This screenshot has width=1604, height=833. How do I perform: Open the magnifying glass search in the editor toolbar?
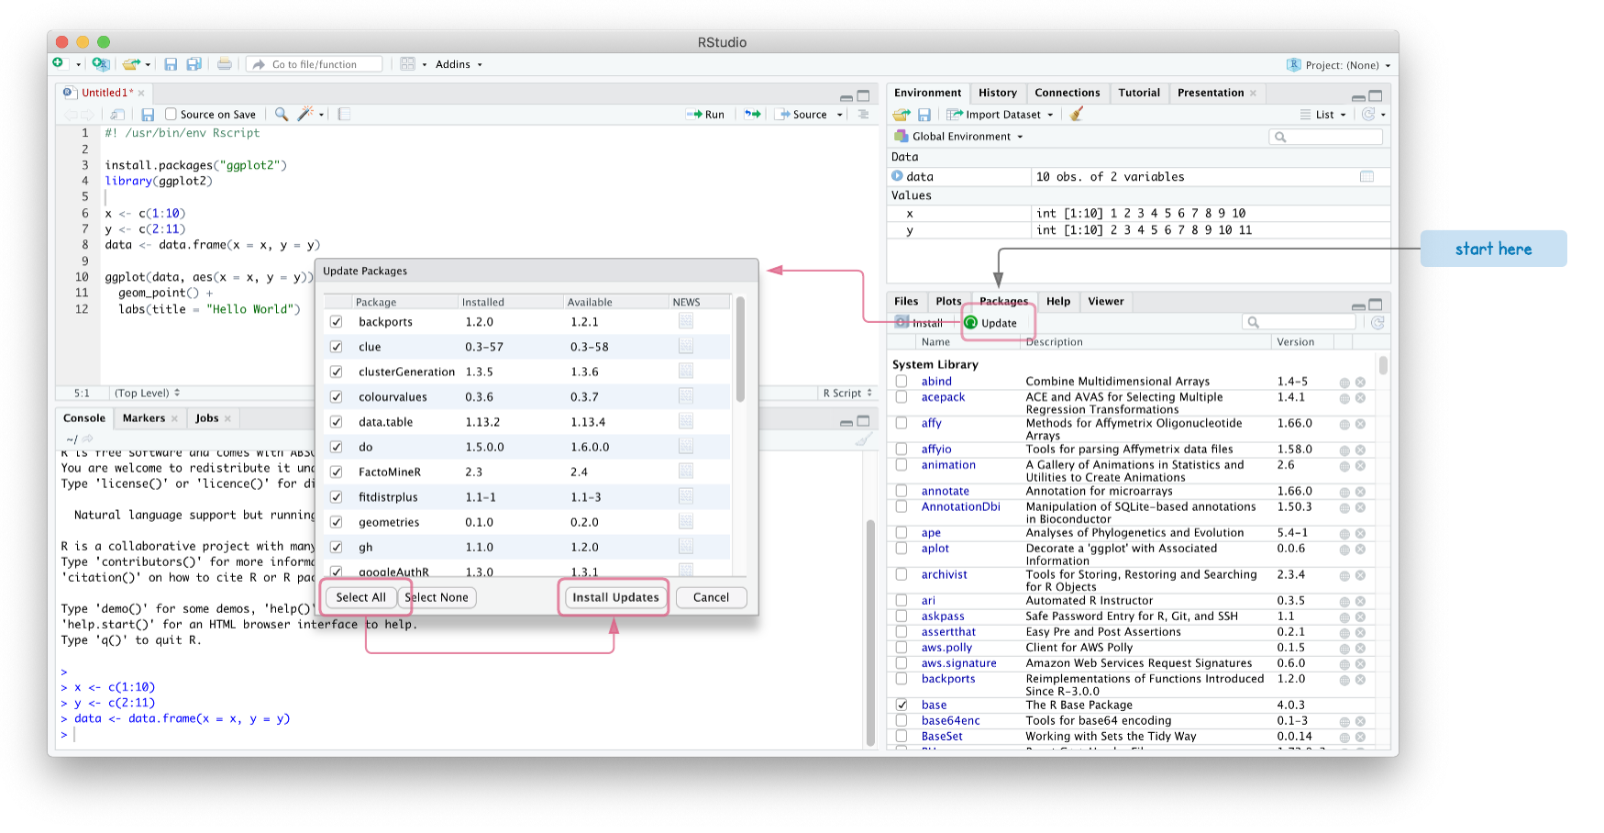(x=281, y=114)
